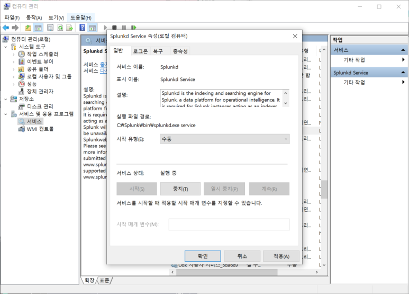Image resolution: width=409 pixels, height=294 pixels.
Task: Open 기타 작업 under Splunkd Service
Action: click(354, 82)
